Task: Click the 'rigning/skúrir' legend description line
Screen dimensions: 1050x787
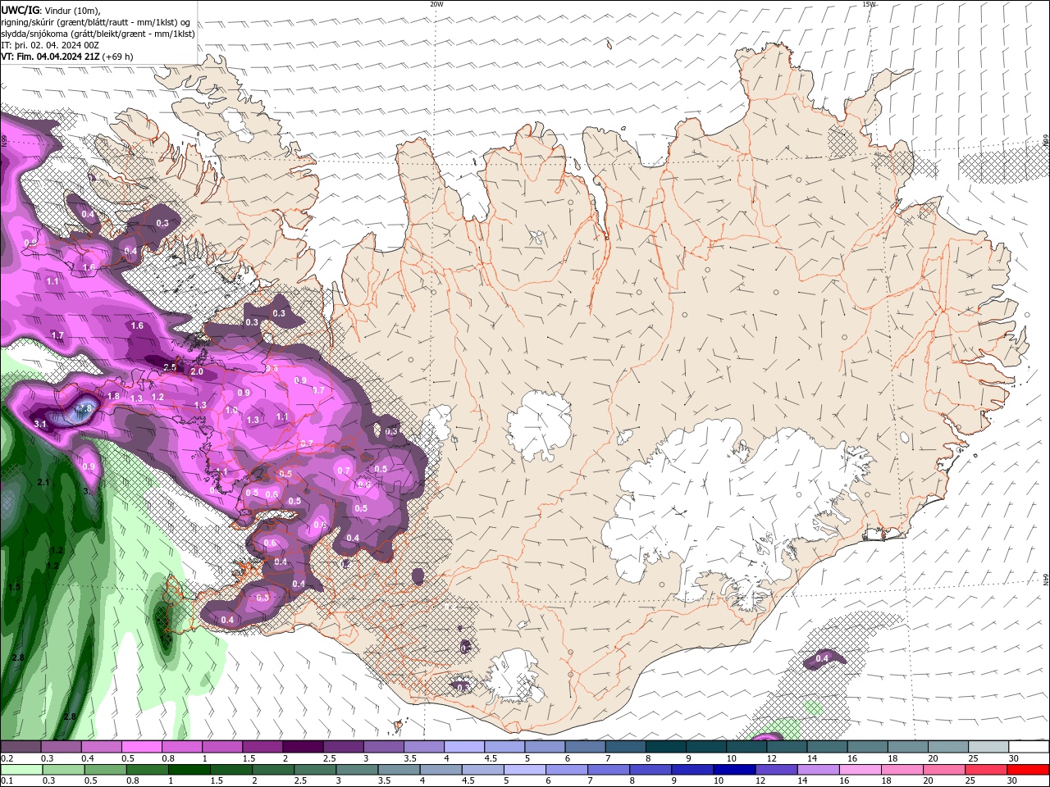Action: pos(96,22)
